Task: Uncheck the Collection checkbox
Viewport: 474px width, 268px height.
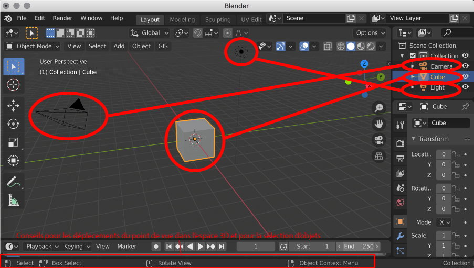Action: click(413, 56)
